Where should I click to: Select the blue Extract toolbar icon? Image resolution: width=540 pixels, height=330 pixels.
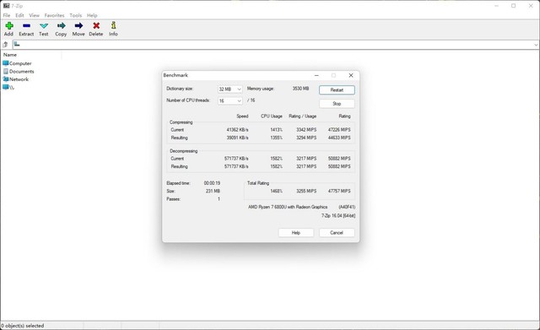click(x=26, y=26)
